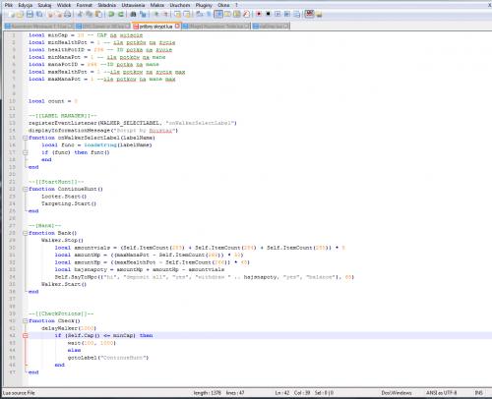Click Dos\Windows line ending in status bar
The width and height of the screenshot is (492, 399).
point(397,392)
